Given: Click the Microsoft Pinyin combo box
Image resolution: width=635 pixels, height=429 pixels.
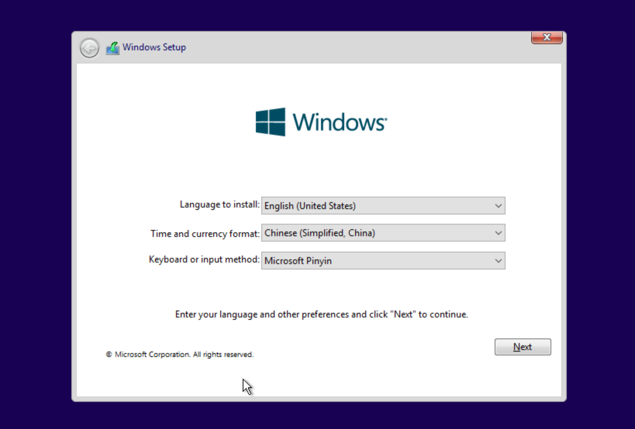Looking at the screenshot, I should pyautogui.click(x=372, y=261).
